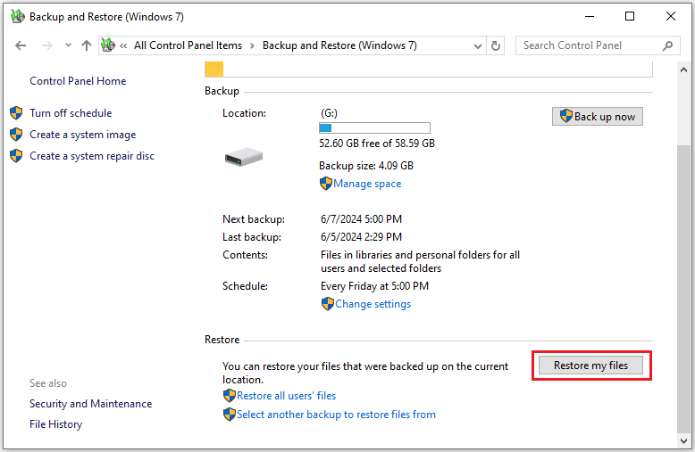Click shield icon beside Create a system image
The width and height of the screenshot is (695, 452).
(16, 134)
